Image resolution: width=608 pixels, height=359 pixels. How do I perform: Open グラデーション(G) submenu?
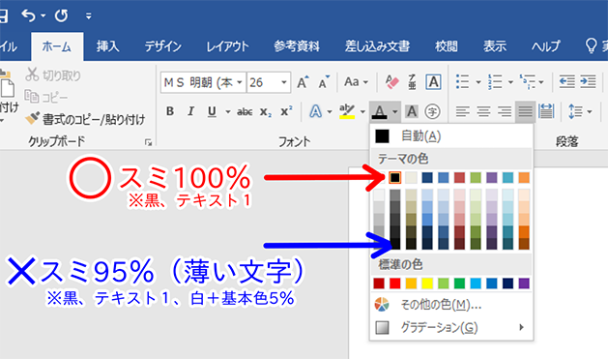point(451,328)
